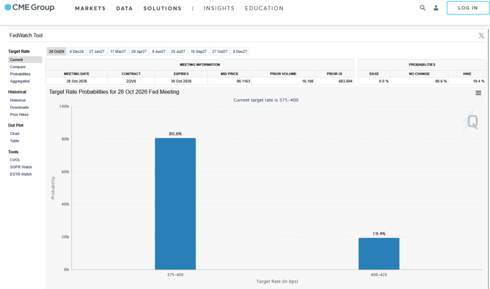Open the CVOL tool link

coord(15,160)
